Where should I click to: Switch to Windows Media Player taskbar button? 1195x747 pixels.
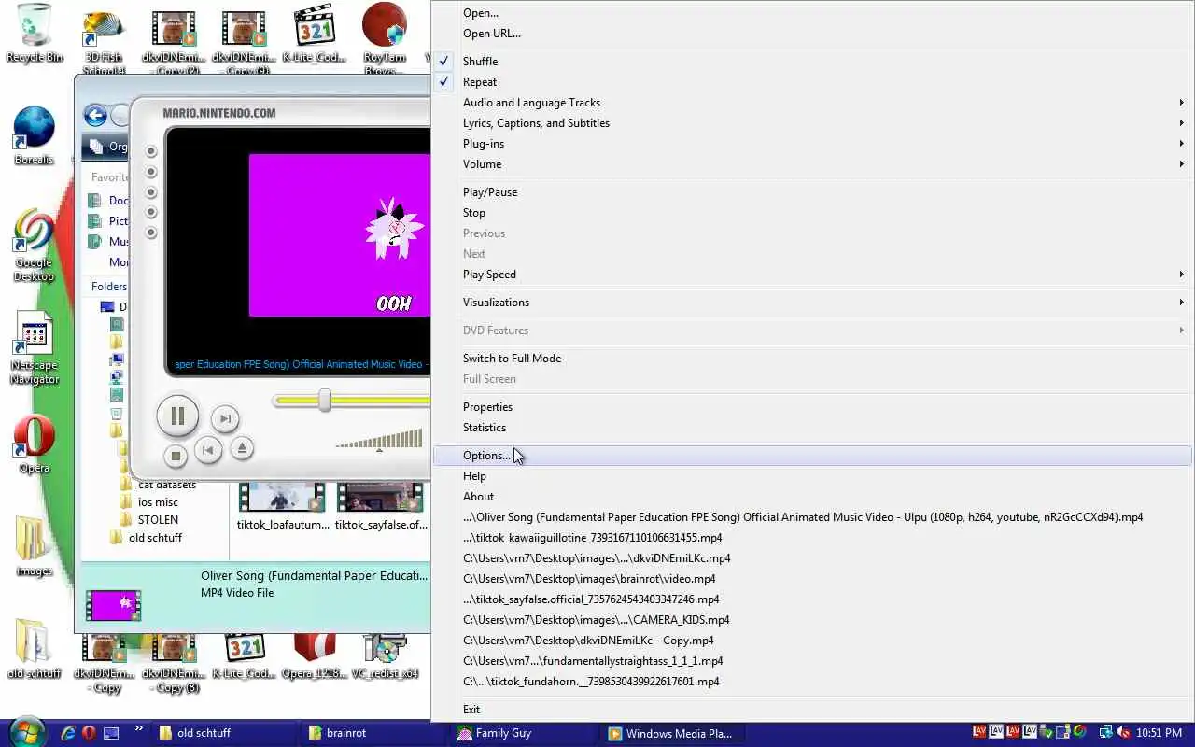(x=672, y=733)
